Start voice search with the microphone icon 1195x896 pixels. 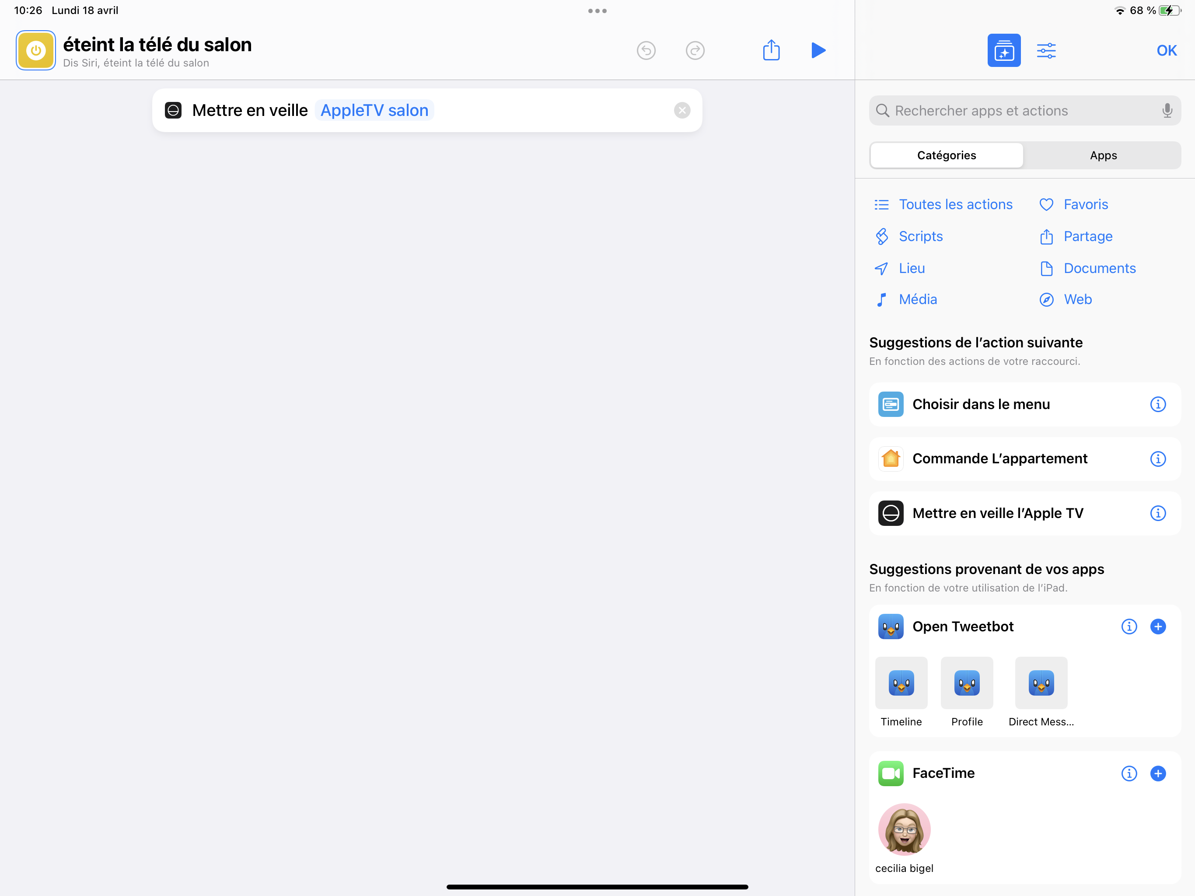pyautogui.click(x=1167, y=110)
